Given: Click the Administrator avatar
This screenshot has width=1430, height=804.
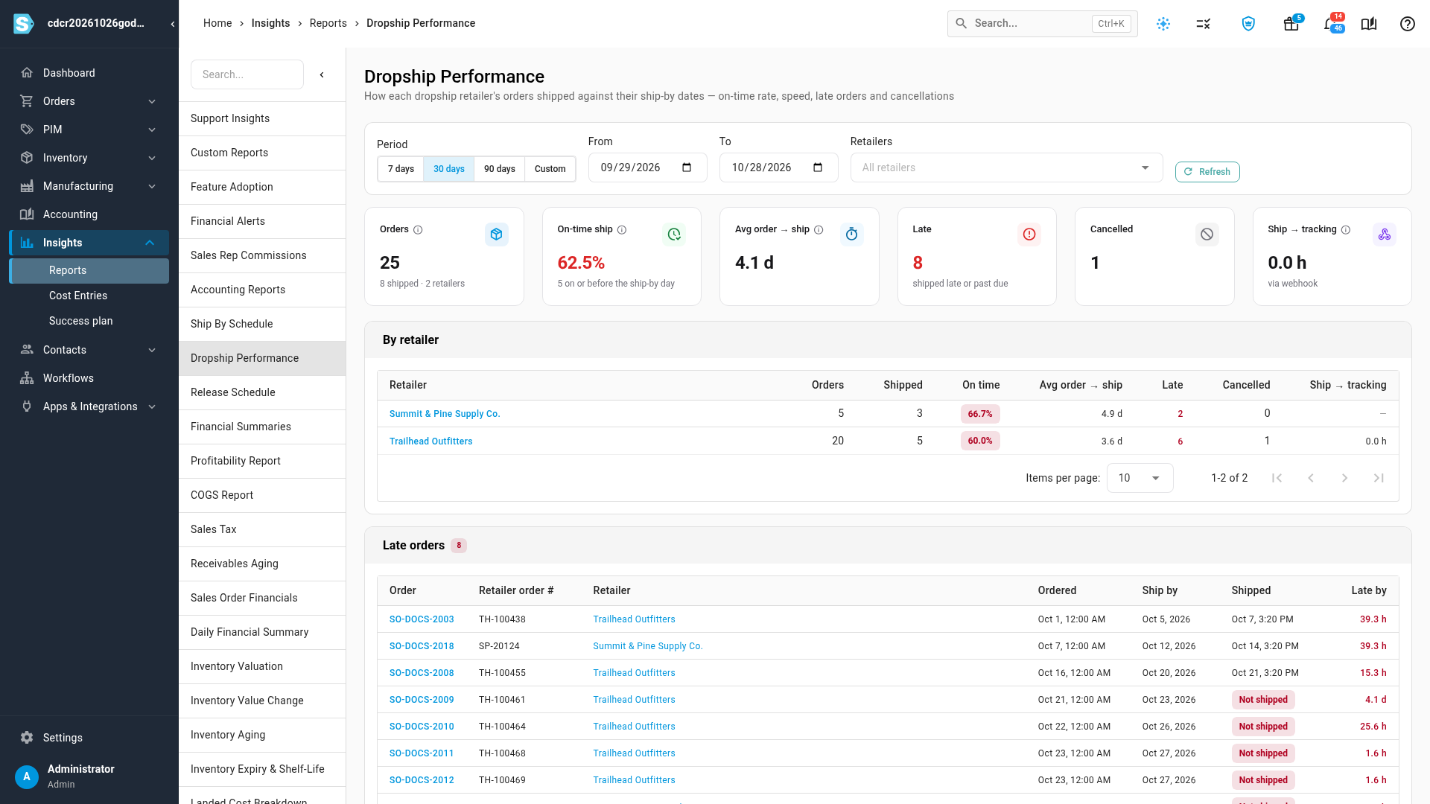Looking at the screenshot, I should (27, 776).
